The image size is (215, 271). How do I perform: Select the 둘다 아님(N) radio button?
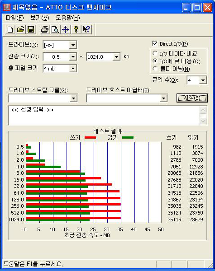pos(155,69)
